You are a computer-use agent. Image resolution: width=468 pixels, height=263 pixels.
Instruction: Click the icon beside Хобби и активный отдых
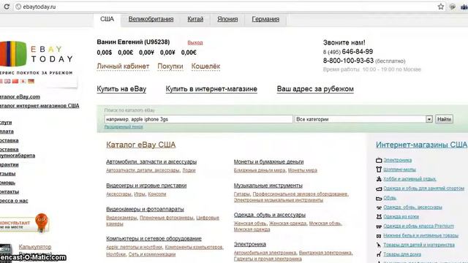(x=379, y=179)
